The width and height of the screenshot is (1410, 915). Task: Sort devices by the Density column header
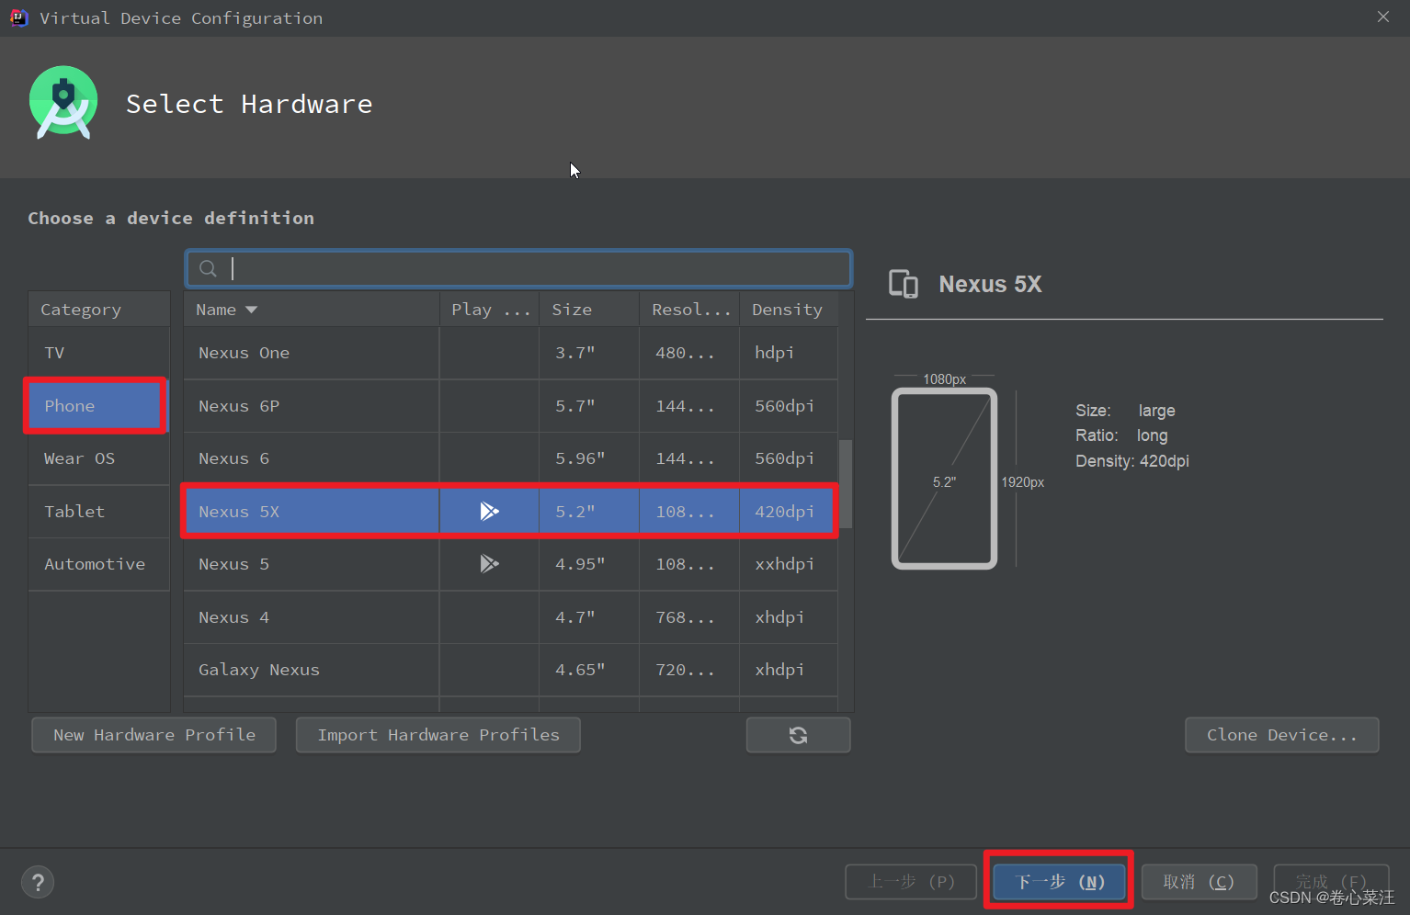[787, 309]
